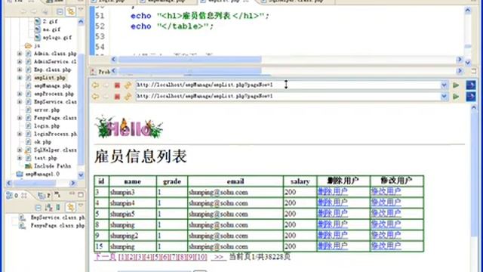This screenshot has width=483, height=272.
Task: Click the code editor horizontal scrollbar thumb
Action: pos(190,60)
